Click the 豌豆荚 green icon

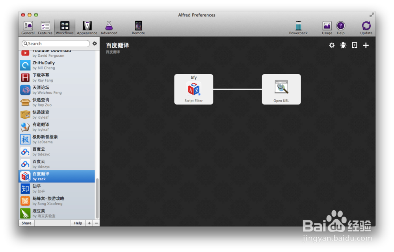point(25,213)
